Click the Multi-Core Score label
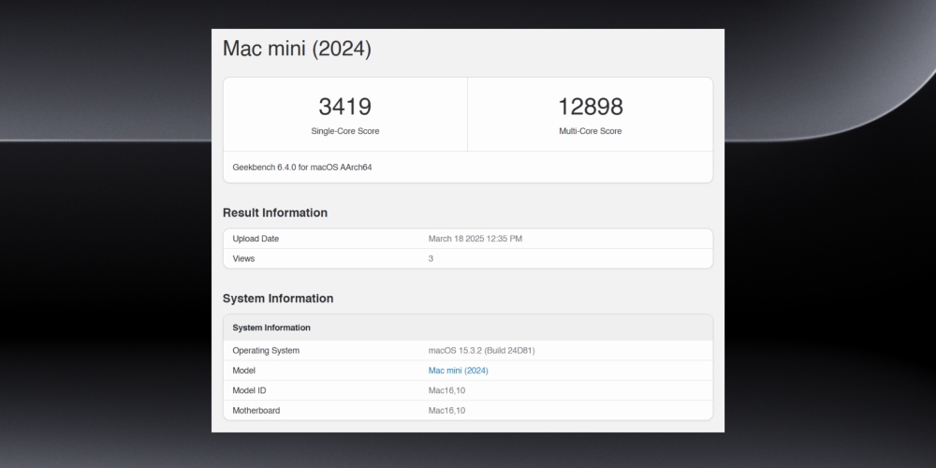This screenshot has width=936, height=468. pyautogui.click(x=590, y=131)
